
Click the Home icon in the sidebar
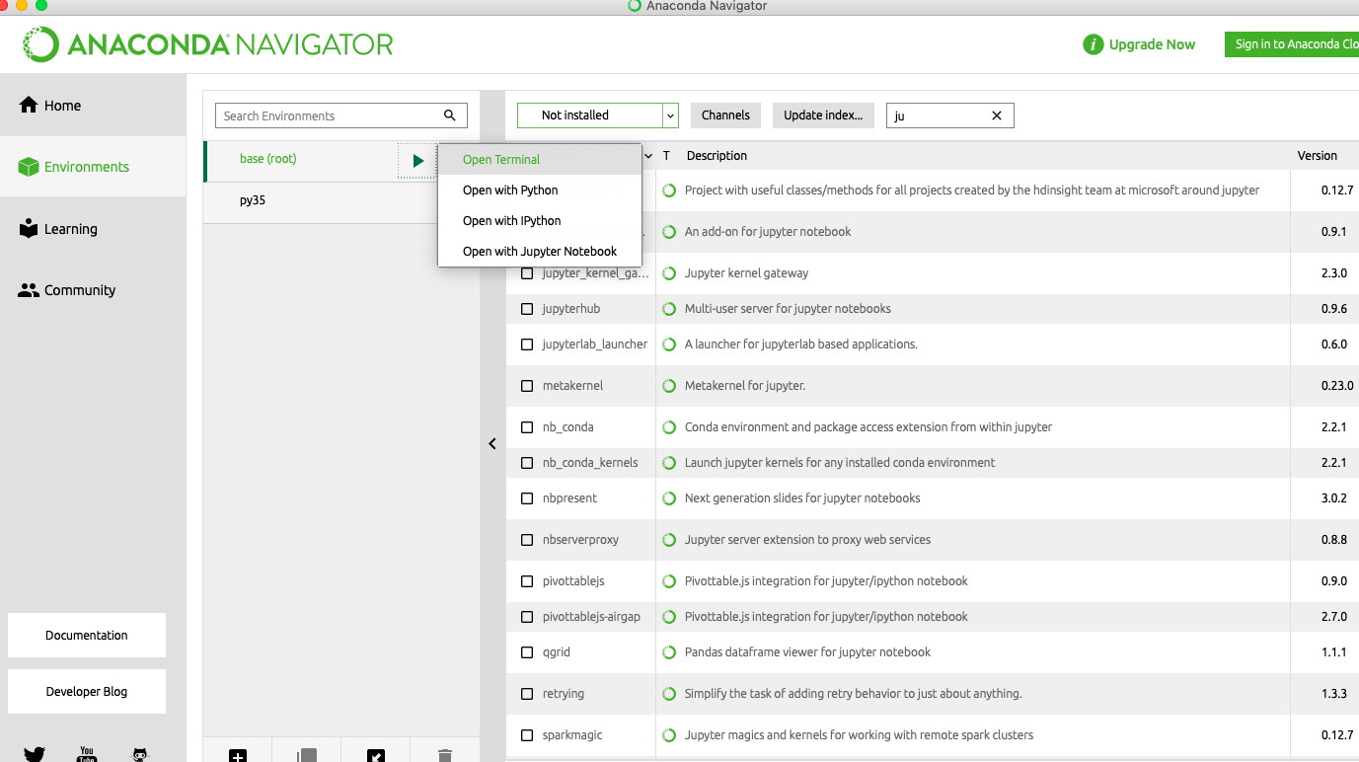(29, 105)
